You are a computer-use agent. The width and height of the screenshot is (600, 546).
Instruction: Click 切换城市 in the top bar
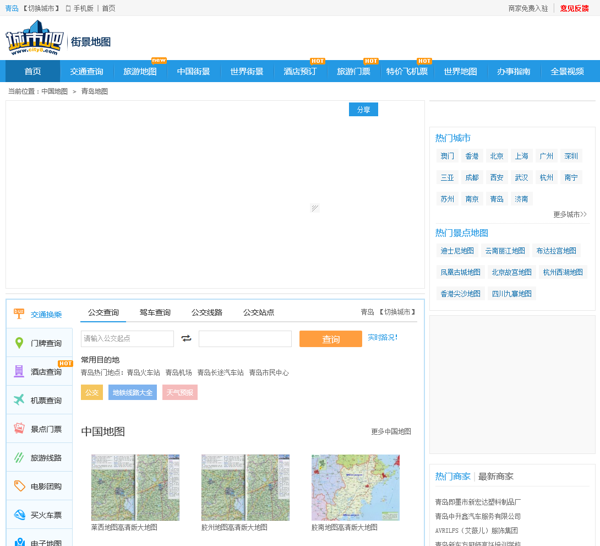41,8
